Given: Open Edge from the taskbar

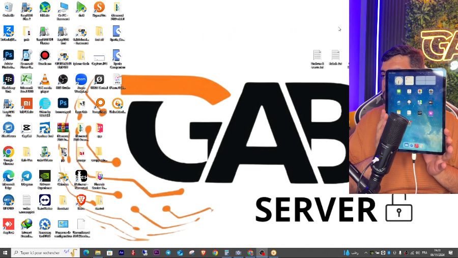Looking at the screenshot, I should 86,253.
